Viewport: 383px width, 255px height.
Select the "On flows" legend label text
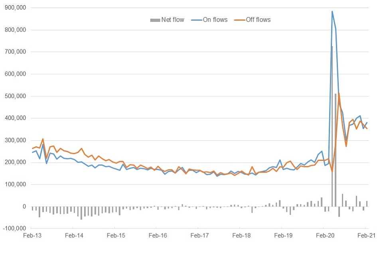[215, 20]
